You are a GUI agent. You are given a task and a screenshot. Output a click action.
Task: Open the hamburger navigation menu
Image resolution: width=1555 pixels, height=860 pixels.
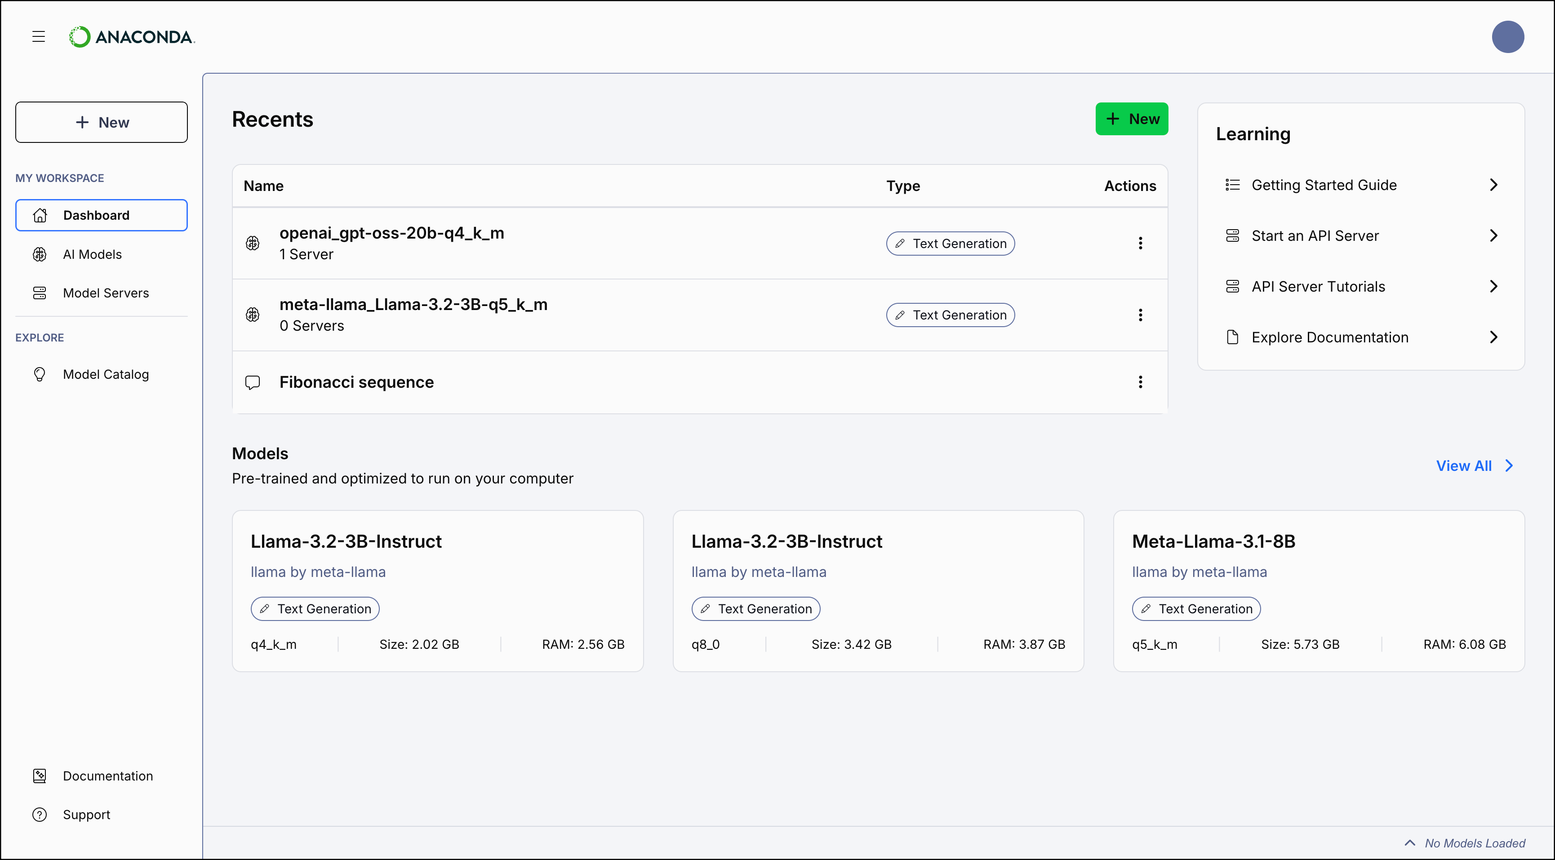click(39, 37)
